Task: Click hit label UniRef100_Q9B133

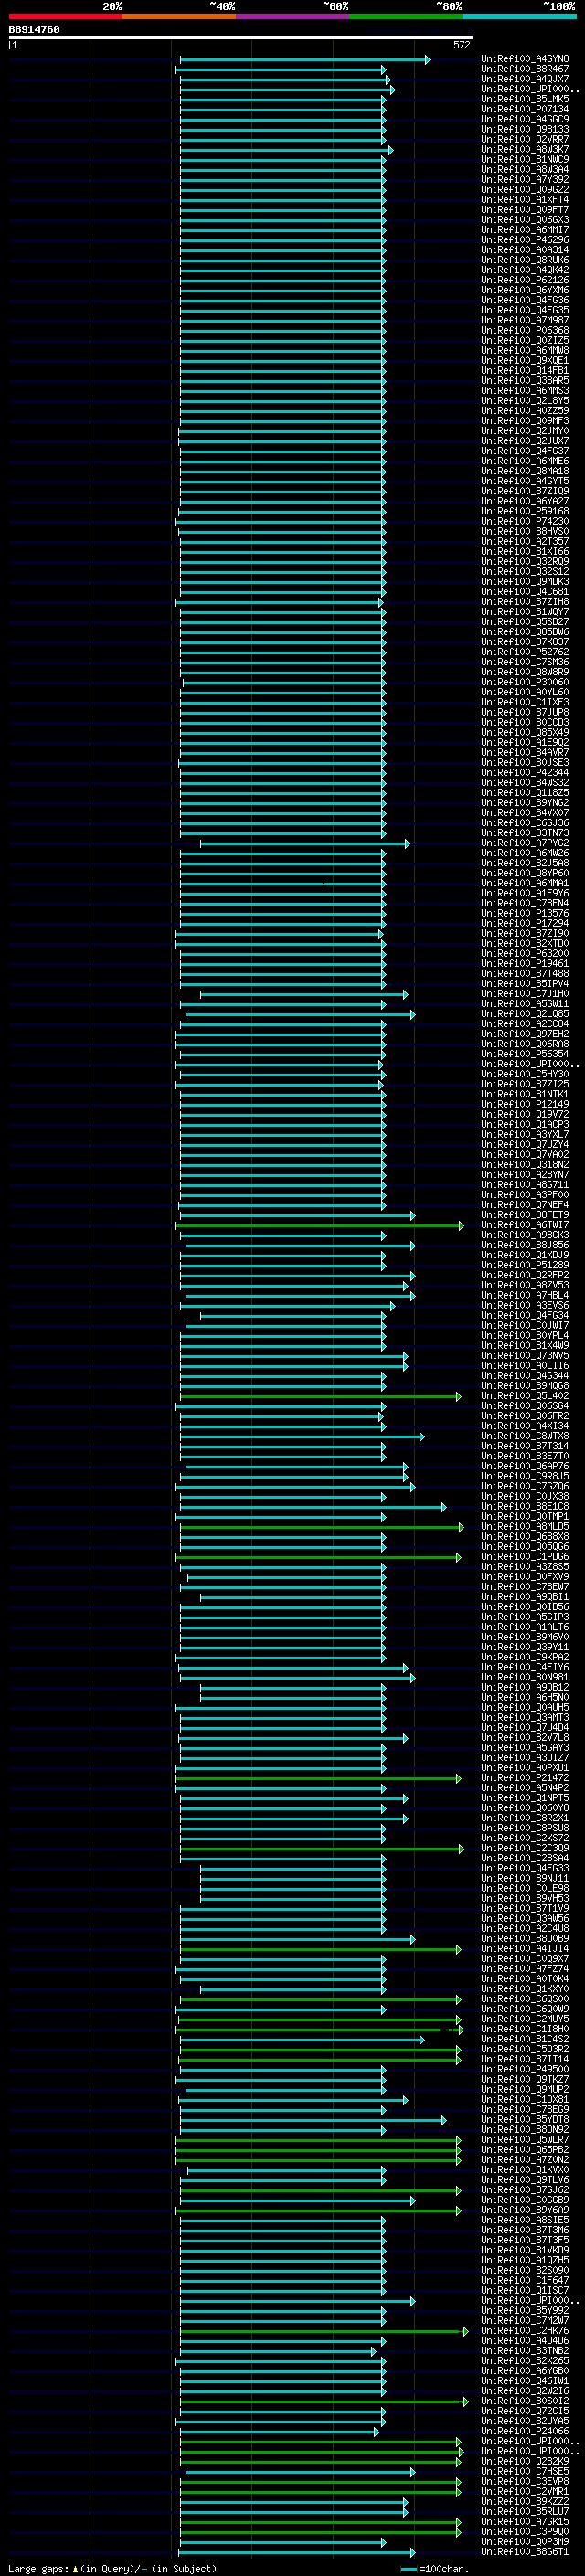Action: click(525, 129)
